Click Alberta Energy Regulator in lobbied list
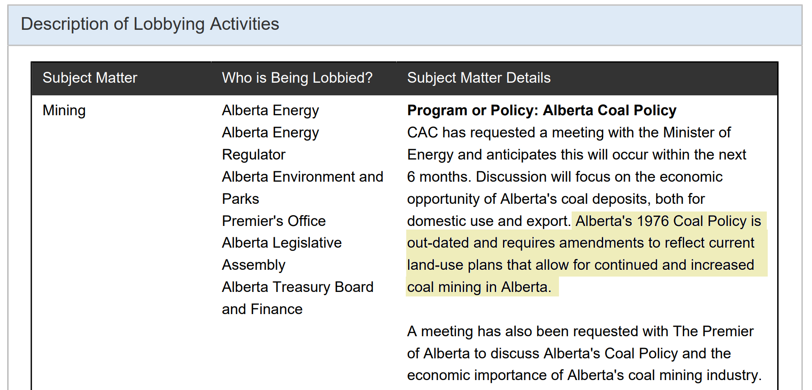Image resolution: width=812 pixels, height=390 pixels. (271, 143)
